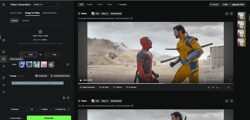Open the hamburger menu
This screenshot has height=120, width=250.
click(x=4, y=5)
